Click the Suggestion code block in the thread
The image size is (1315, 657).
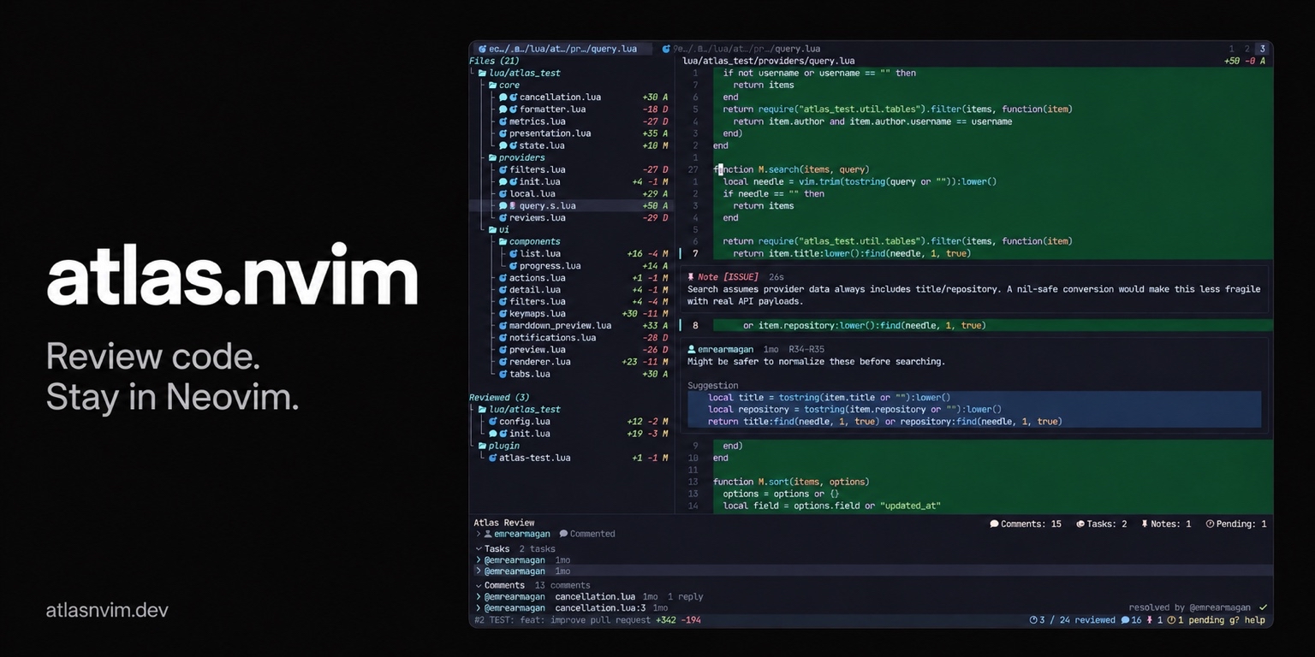click(974, 410)
